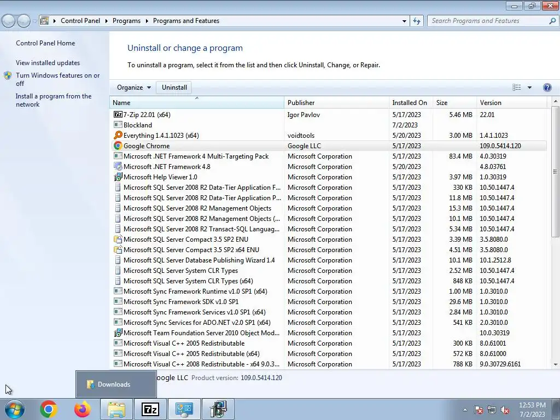Open the Control Panel taskbar button
Screen dimensions: 560x420
[x=184, y=409]
